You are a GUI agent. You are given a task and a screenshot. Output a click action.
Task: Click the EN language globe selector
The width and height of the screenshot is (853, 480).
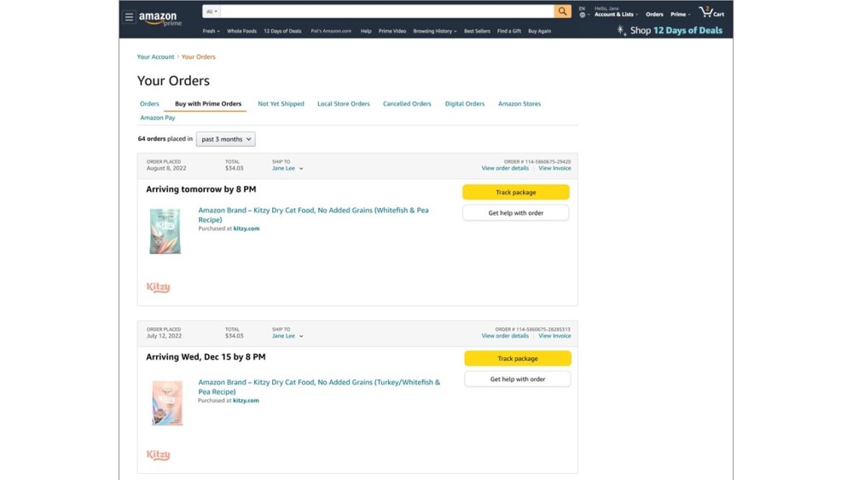(583, 12)
